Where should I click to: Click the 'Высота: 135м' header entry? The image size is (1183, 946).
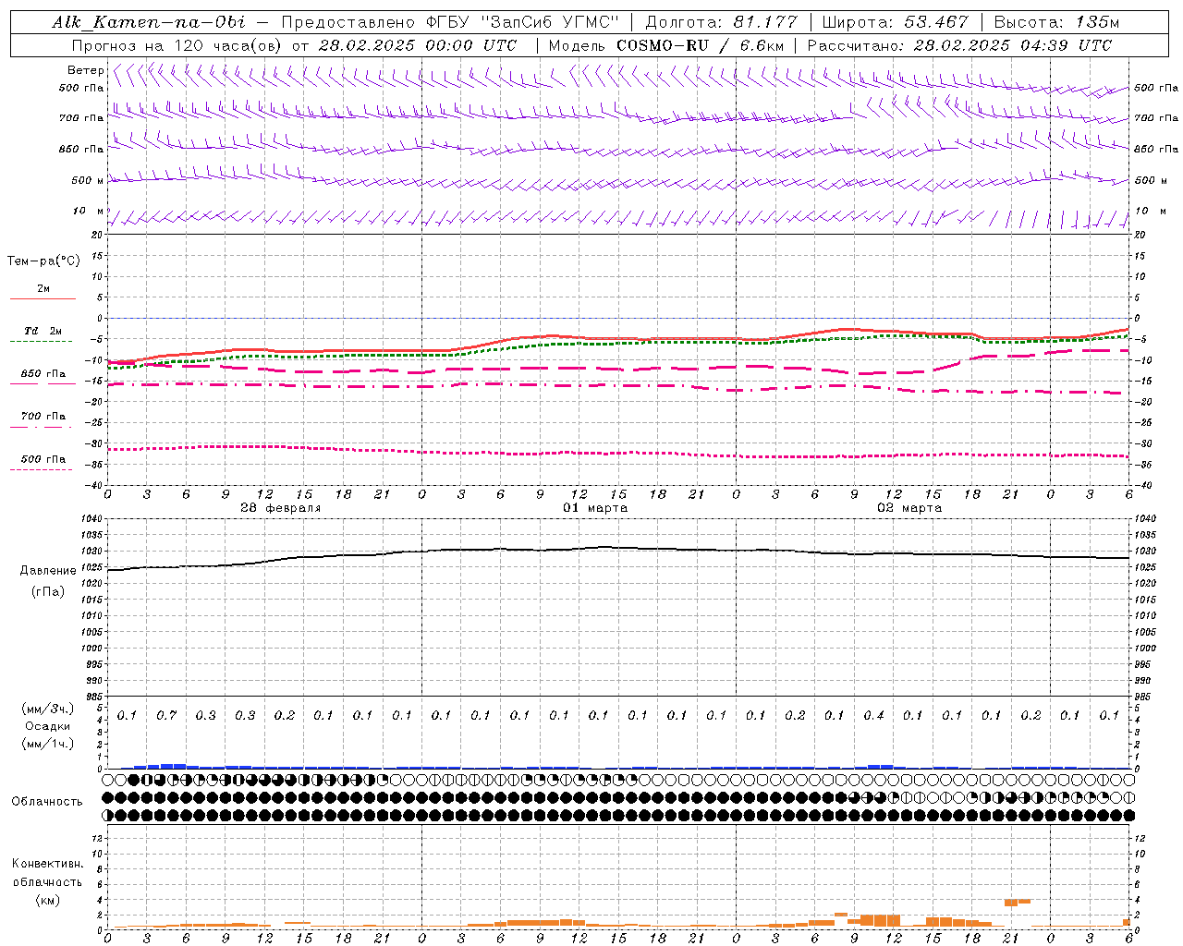(x=1056, y=22)
